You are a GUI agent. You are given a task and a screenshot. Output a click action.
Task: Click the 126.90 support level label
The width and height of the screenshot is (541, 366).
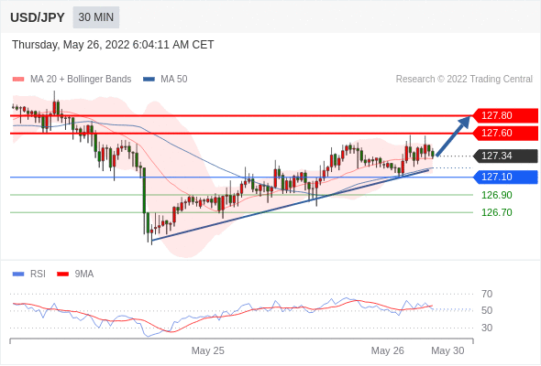coord(497,195)
